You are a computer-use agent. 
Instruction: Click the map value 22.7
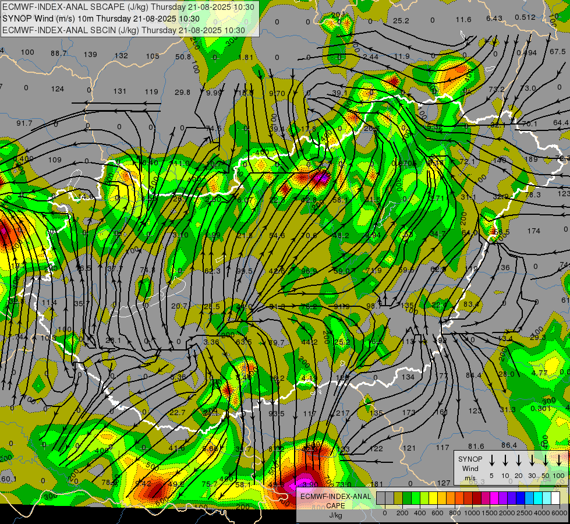coord(178,413)
